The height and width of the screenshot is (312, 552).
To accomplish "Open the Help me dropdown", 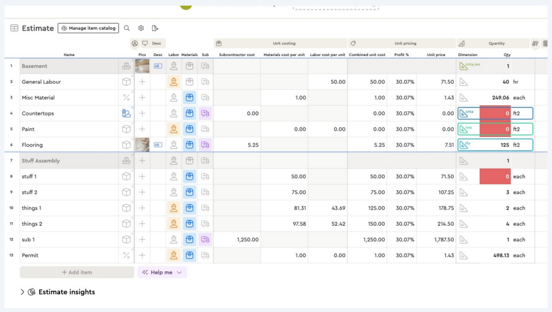I will tap(162, 272).
